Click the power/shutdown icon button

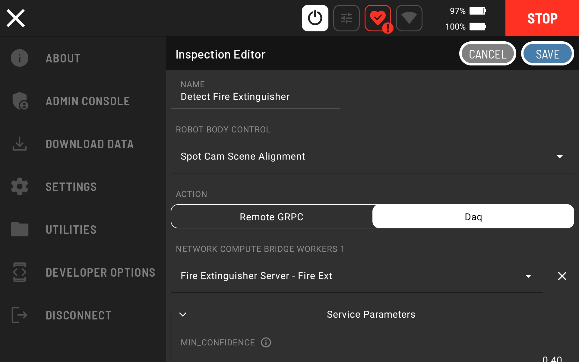point(315,18)
